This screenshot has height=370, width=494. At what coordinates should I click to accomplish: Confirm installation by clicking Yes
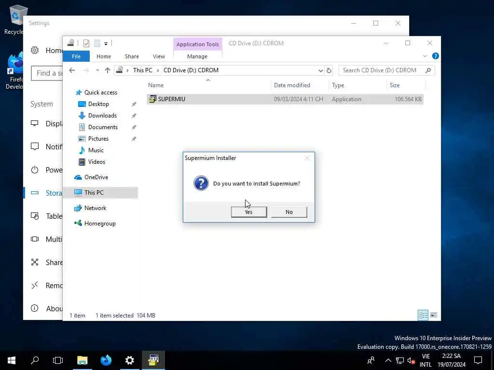(x=248, y=212)
